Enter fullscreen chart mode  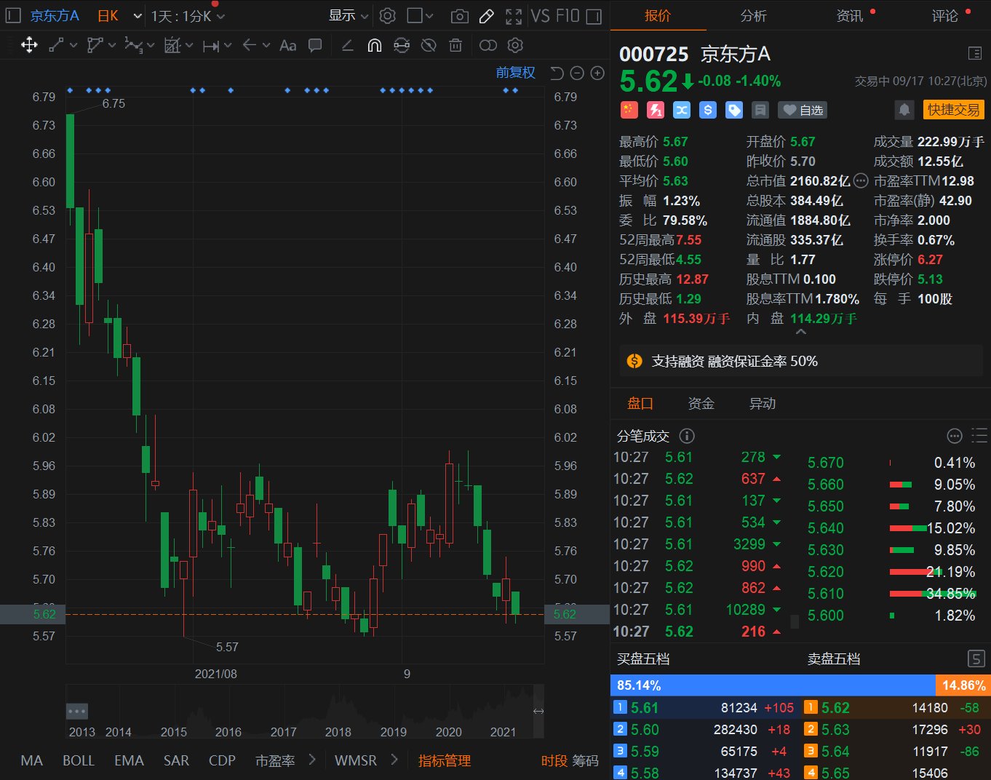pos(514,16)
